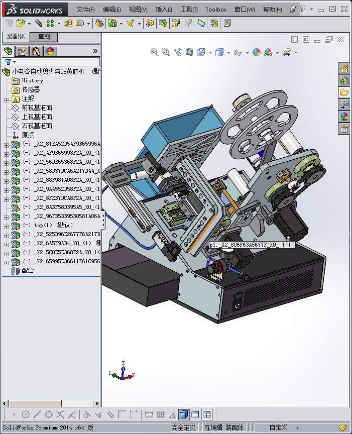Switch to the DisplayManager tab
Viewport: 352px width, 434px height.
(50, 51)
